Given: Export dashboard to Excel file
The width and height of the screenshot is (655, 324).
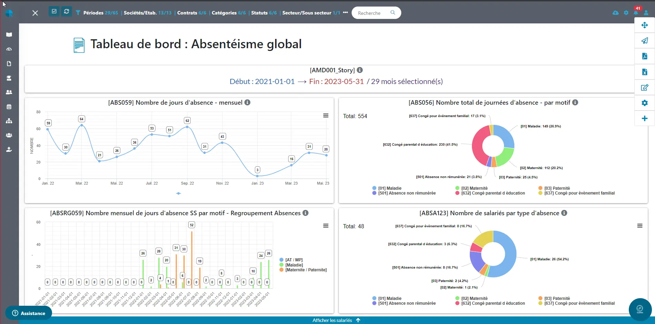Looking at the screenshot, I should (x=644, y=72).
